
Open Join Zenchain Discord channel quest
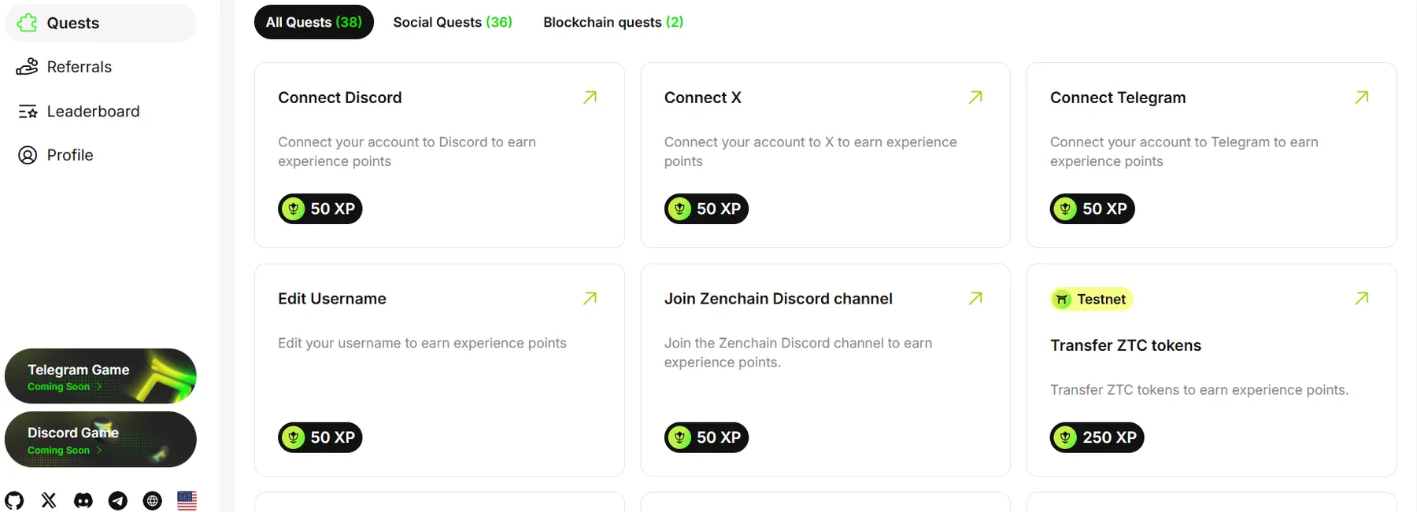click(778, 299)
